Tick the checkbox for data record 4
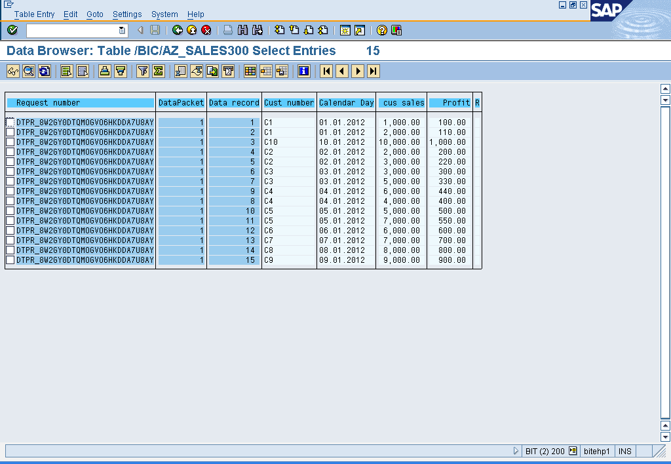 click(x=10, y=152)
